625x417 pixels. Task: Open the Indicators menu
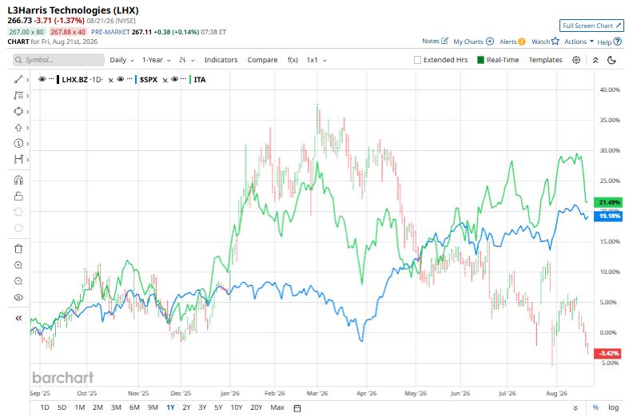pos(221,60)
